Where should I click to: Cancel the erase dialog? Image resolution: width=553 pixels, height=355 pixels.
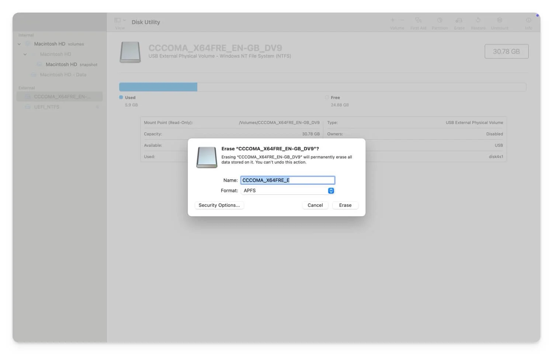pos(315,205)
